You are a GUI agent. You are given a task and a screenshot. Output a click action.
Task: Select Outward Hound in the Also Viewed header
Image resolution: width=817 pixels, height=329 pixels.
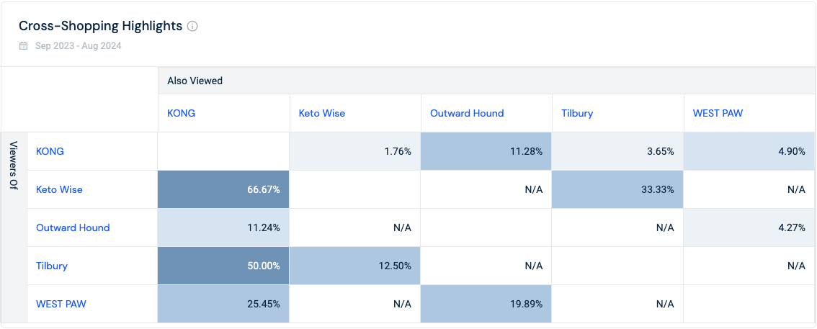(x=467, y=113)
